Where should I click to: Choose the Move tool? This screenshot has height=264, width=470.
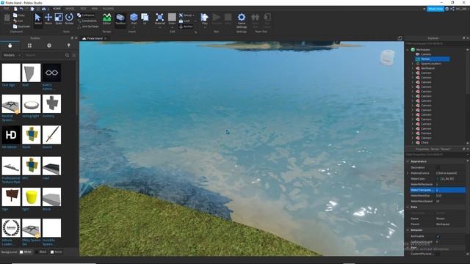[x=48, y=19]
